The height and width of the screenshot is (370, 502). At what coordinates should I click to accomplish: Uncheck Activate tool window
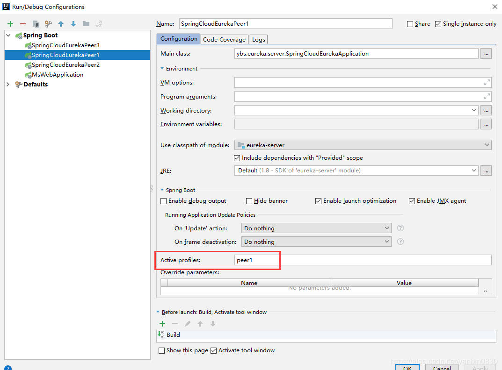tap(213, 350)
